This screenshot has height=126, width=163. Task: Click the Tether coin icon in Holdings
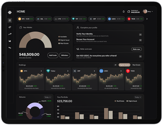pos(48,71)
